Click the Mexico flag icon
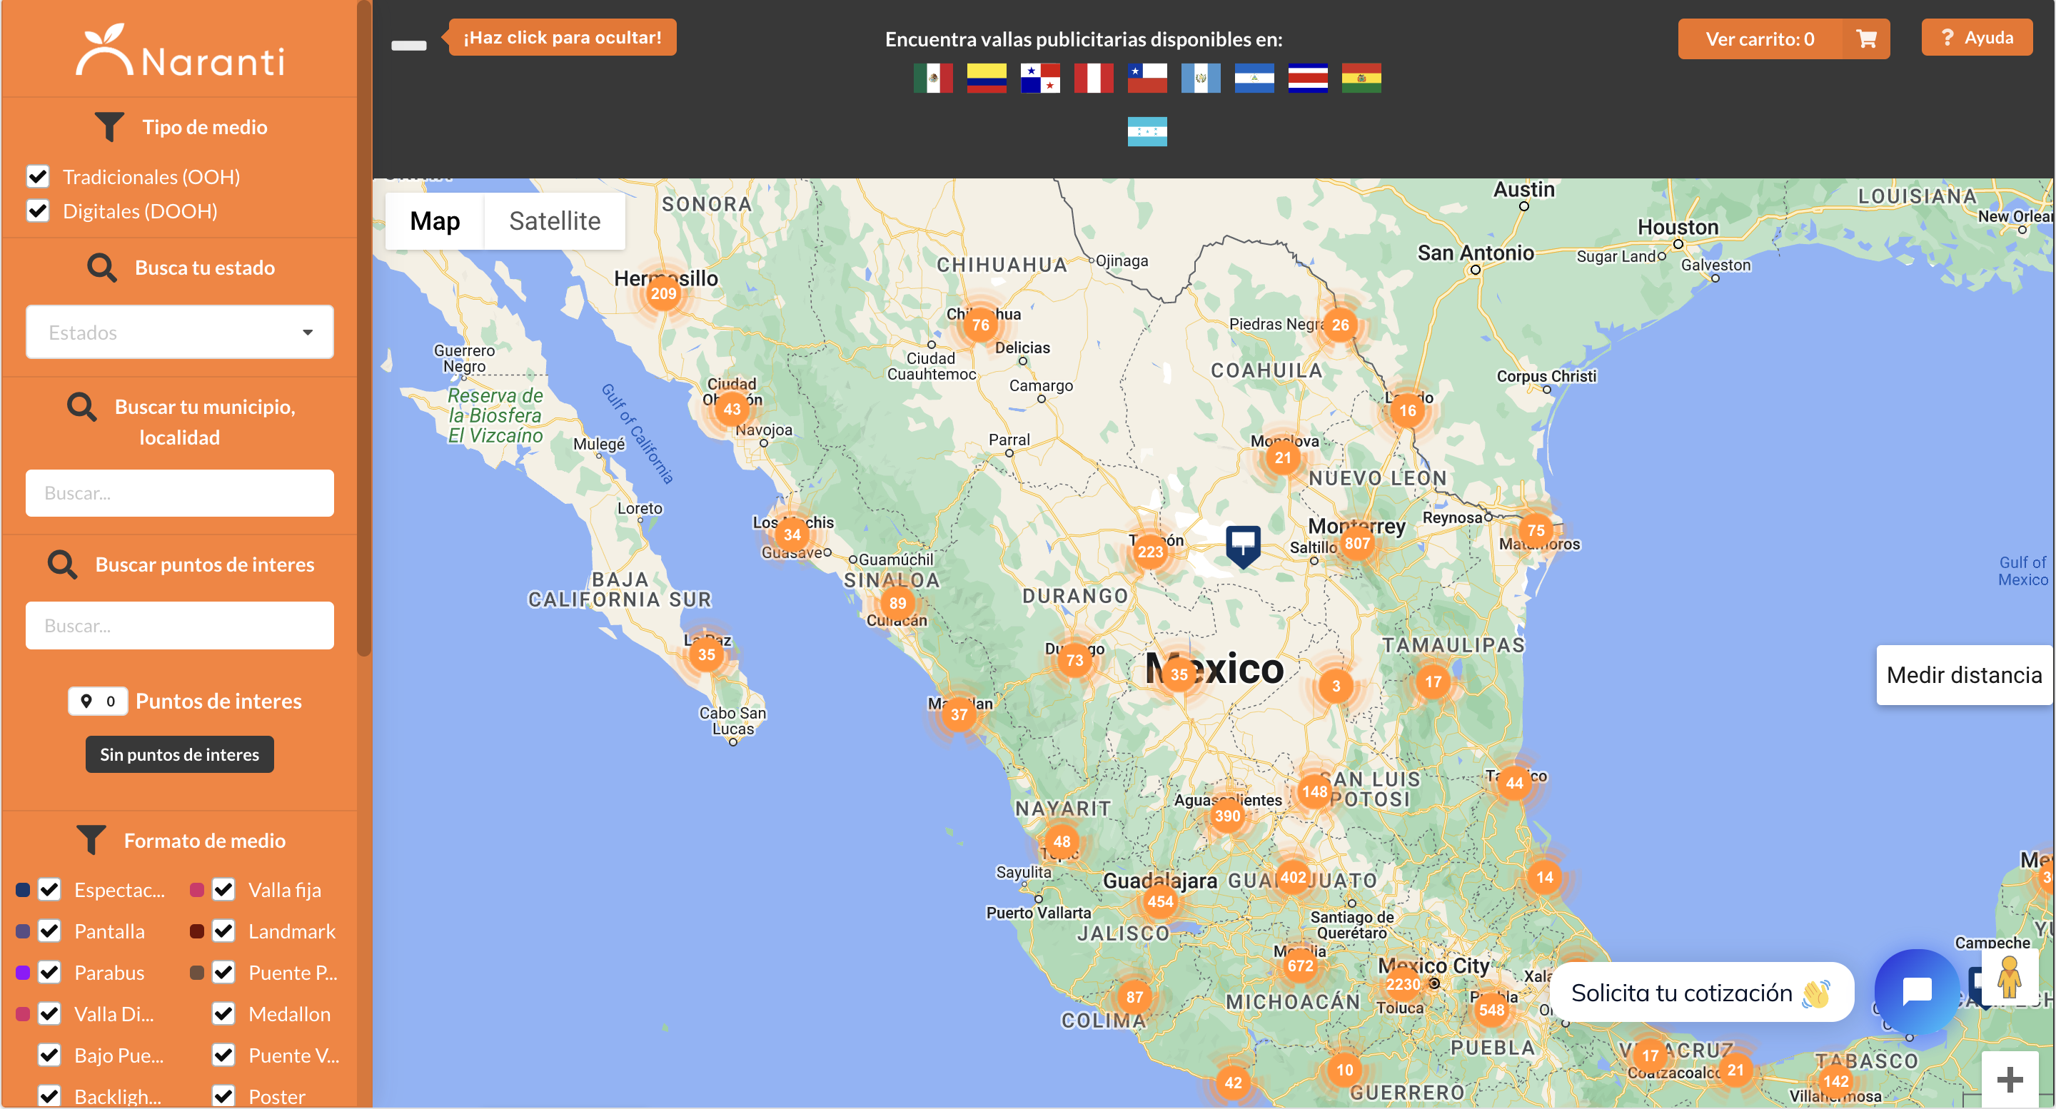The width and height of the screenshot is (2056, 1109). (x=932, y=79)
